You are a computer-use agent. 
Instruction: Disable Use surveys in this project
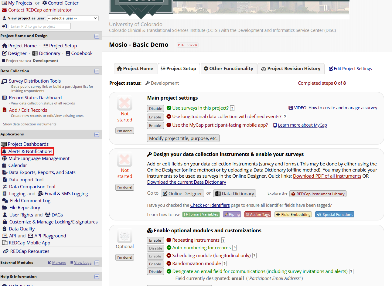click(155, 108)
